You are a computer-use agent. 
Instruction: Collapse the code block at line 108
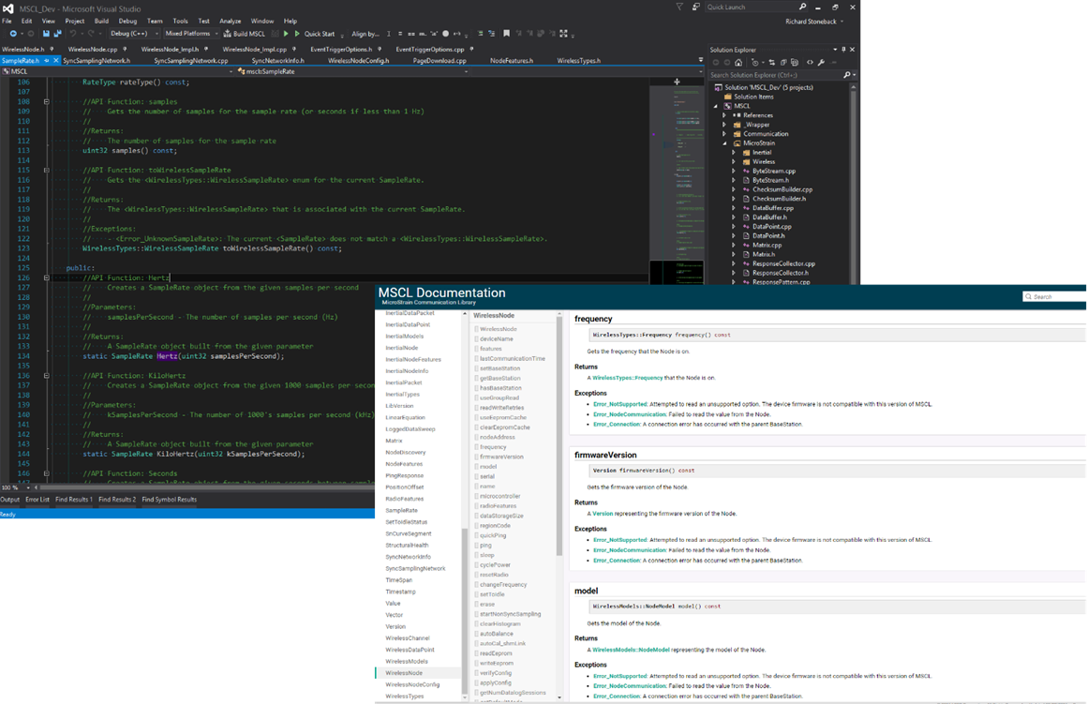47,101
